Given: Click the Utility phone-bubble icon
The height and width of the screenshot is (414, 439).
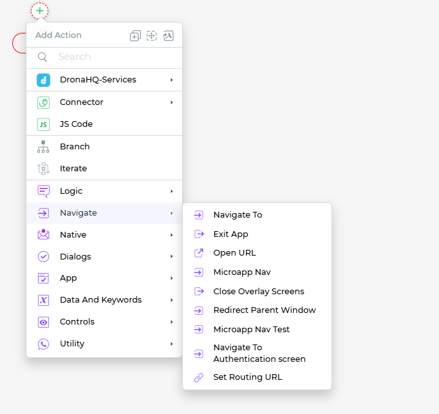Looking at the screenshot, I should point(43,344).
